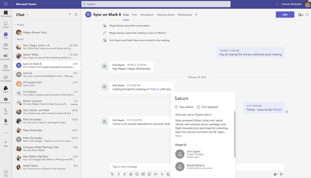Click View details on Saturn card

pyautogui.click(x=184, y=107)
